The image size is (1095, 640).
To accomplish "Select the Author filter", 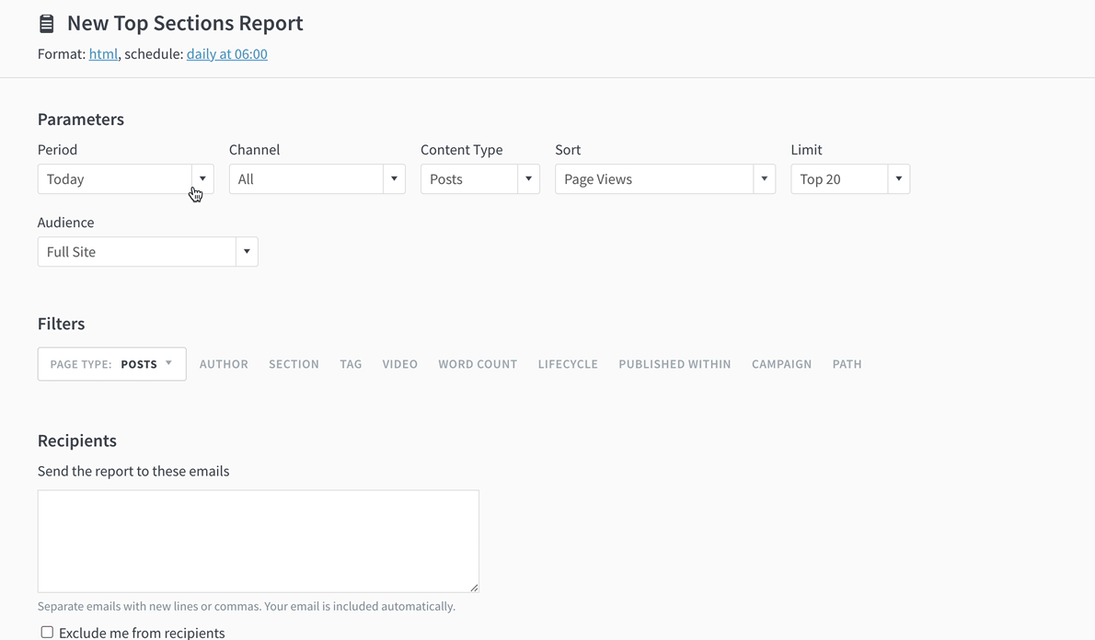I will 224,364.
